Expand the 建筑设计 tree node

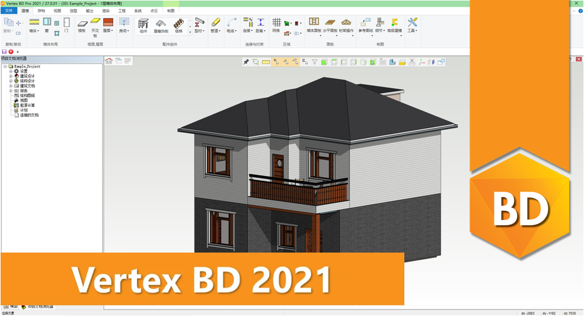tap(11, 76)
